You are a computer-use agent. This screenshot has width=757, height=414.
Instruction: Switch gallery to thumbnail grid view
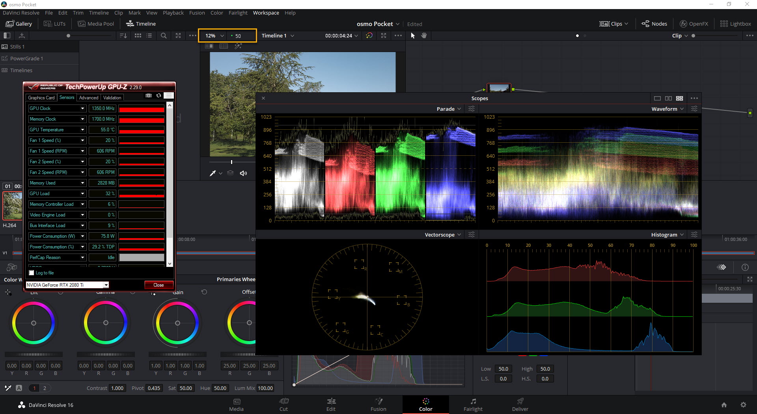(x=138, y=35)
